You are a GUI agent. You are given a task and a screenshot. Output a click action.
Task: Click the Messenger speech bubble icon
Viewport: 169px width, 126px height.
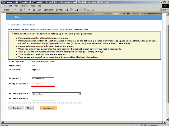(93, 10)
